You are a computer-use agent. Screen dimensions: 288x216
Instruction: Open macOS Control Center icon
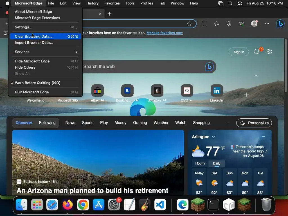point(240,3)
